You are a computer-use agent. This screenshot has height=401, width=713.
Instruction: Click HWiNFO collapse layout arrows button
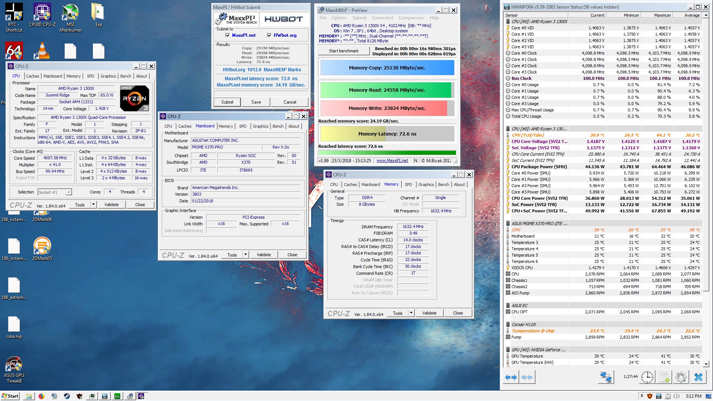(x=527, y=377)
